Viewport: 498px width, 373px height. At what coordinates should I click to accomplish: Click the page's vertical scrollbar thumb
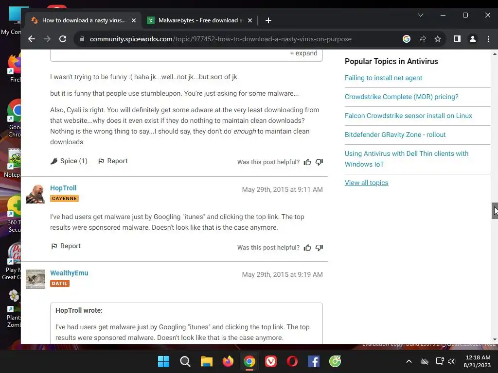495,211
